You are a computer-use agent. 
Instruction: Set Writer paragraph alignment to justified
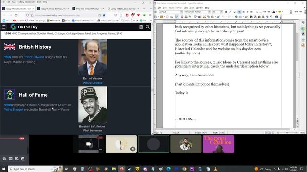(x=251, y=12)
